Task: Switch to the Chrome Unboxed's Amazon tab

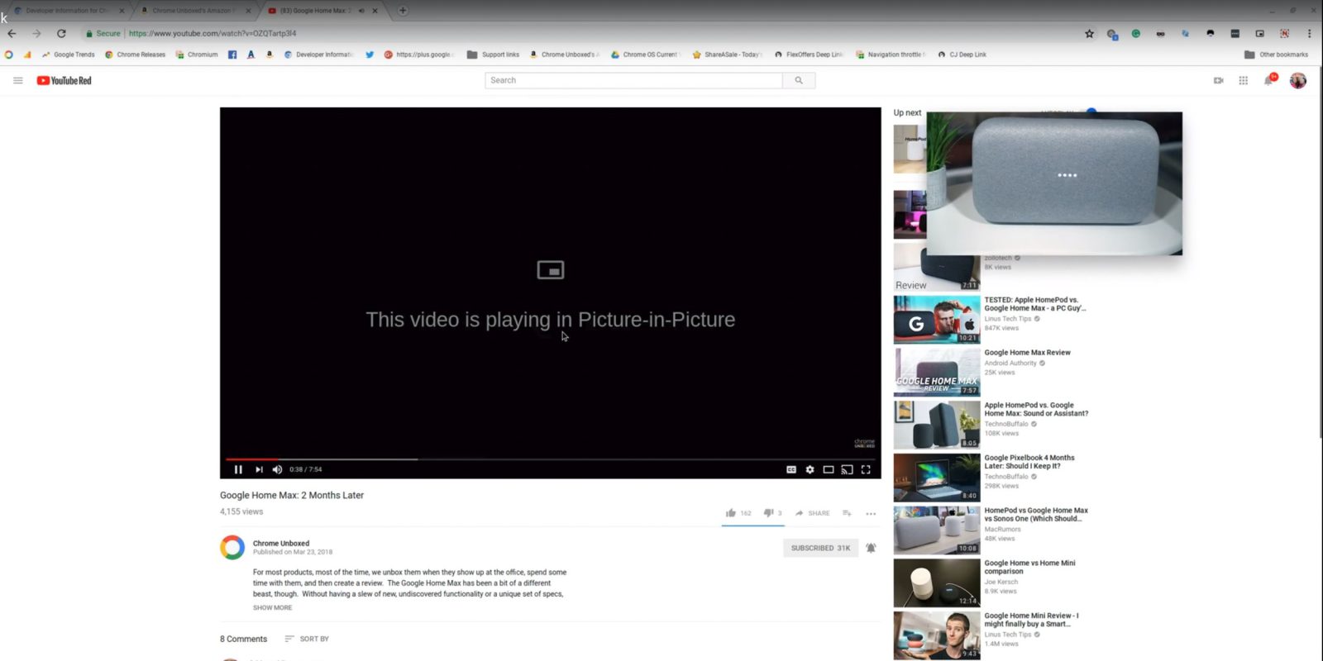Action: [x=192, y=11]
